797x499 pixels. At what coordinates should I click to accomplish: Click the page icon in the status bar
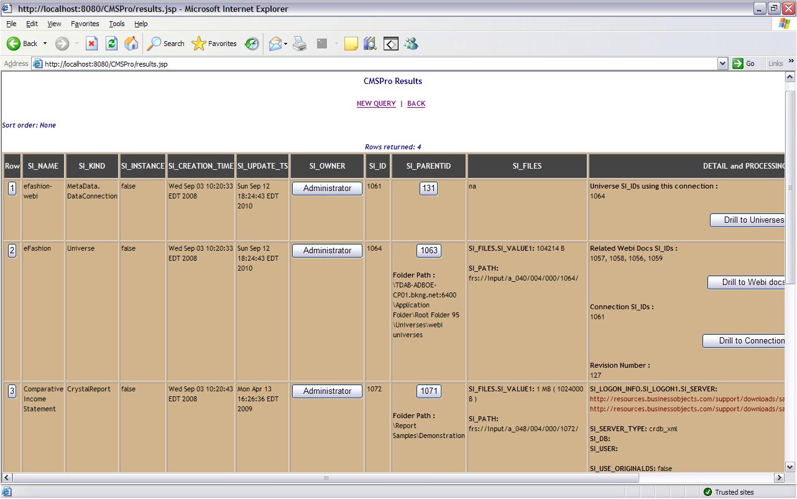(7, 492)
